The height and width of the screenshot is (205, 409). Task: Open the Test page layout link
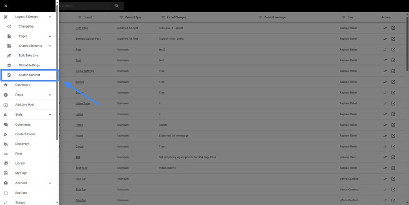81,168
